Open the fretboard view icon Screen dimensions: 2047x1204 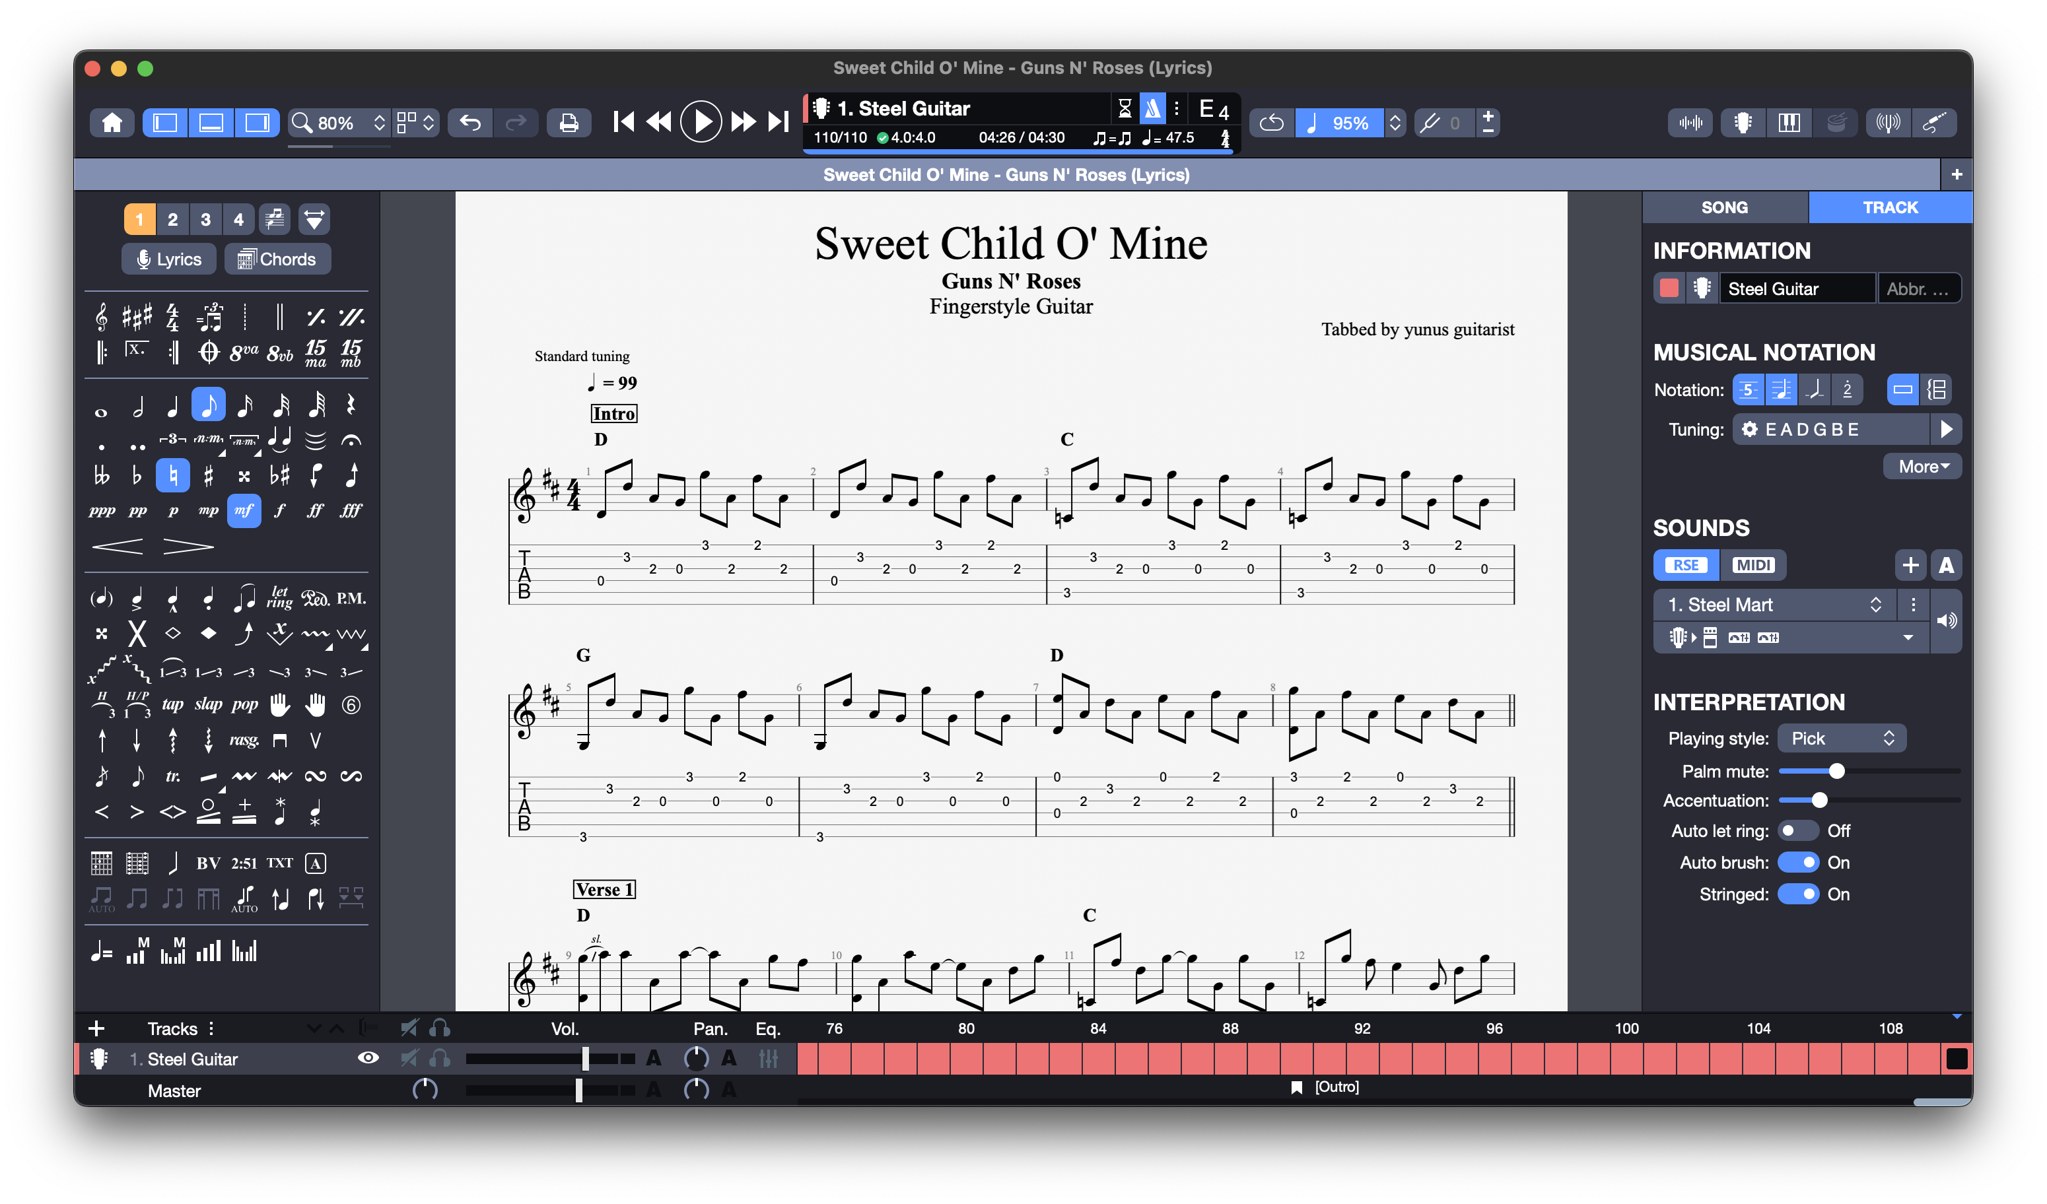tap(1743, 123)
